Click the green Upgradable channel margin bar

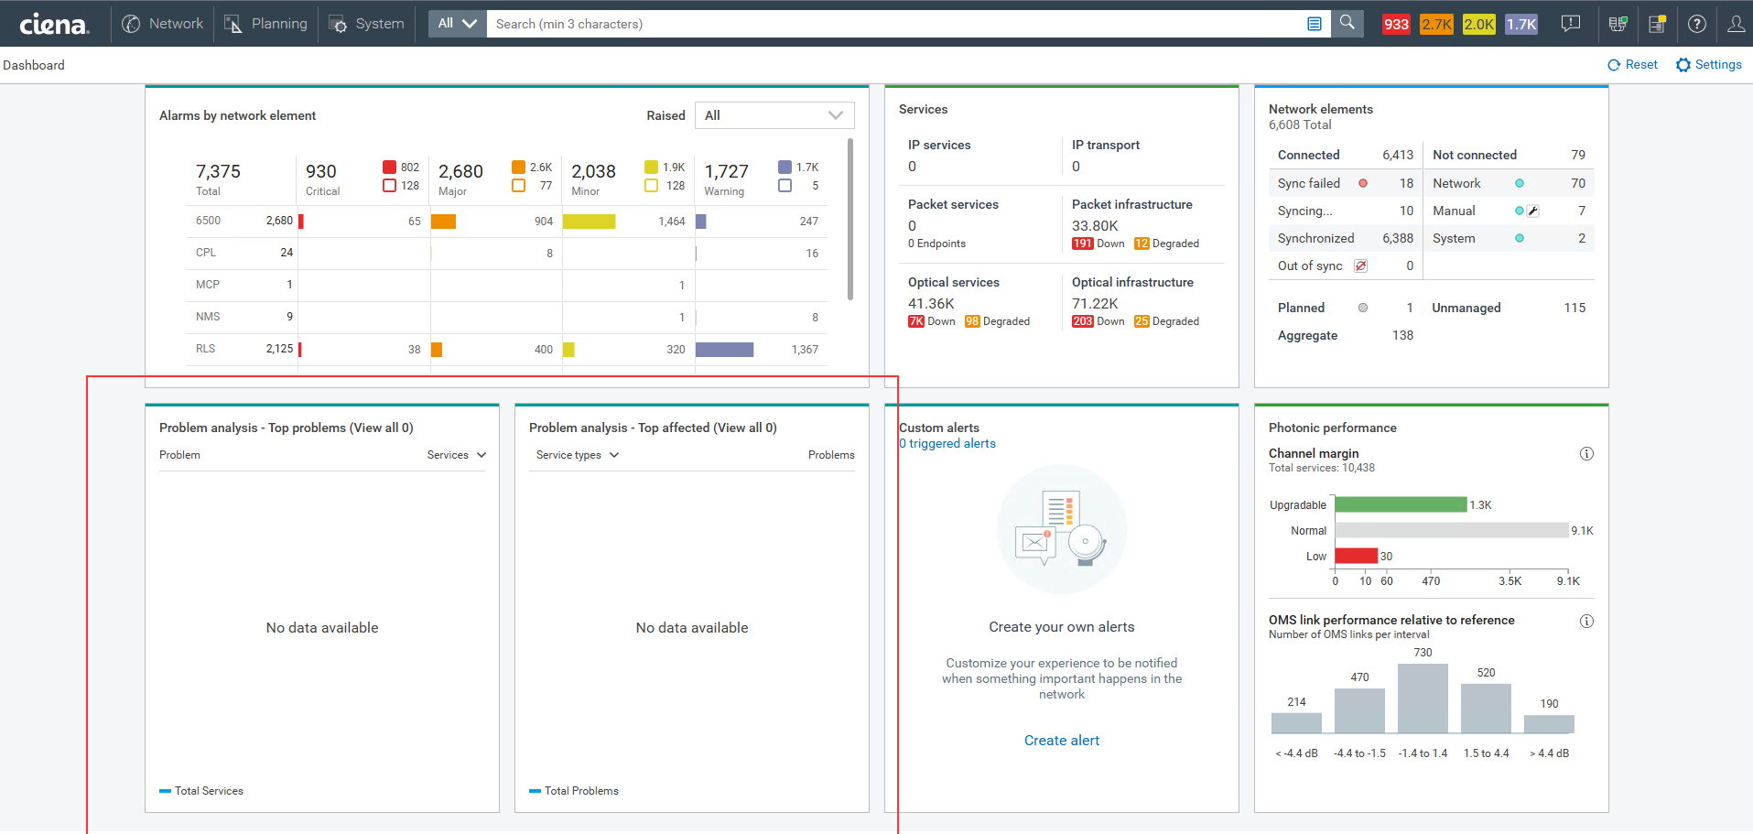(x=1401, y=504)
